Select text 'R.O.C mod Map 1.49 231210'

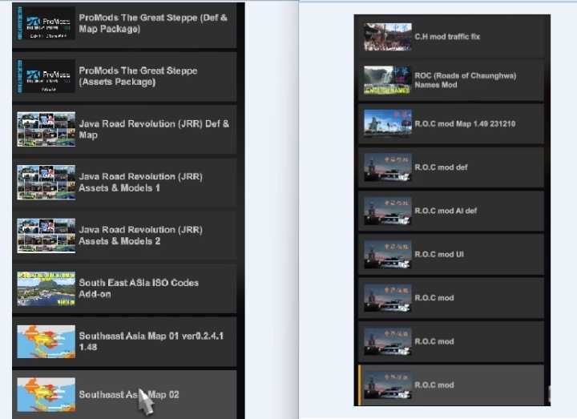click(465, 124)
